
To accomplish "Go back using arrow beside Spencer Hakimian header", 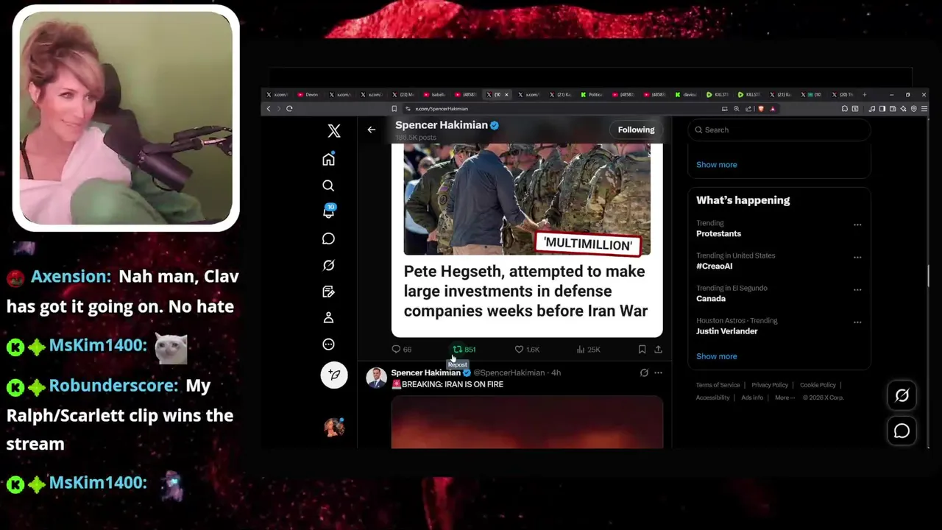I will [372, 130].
